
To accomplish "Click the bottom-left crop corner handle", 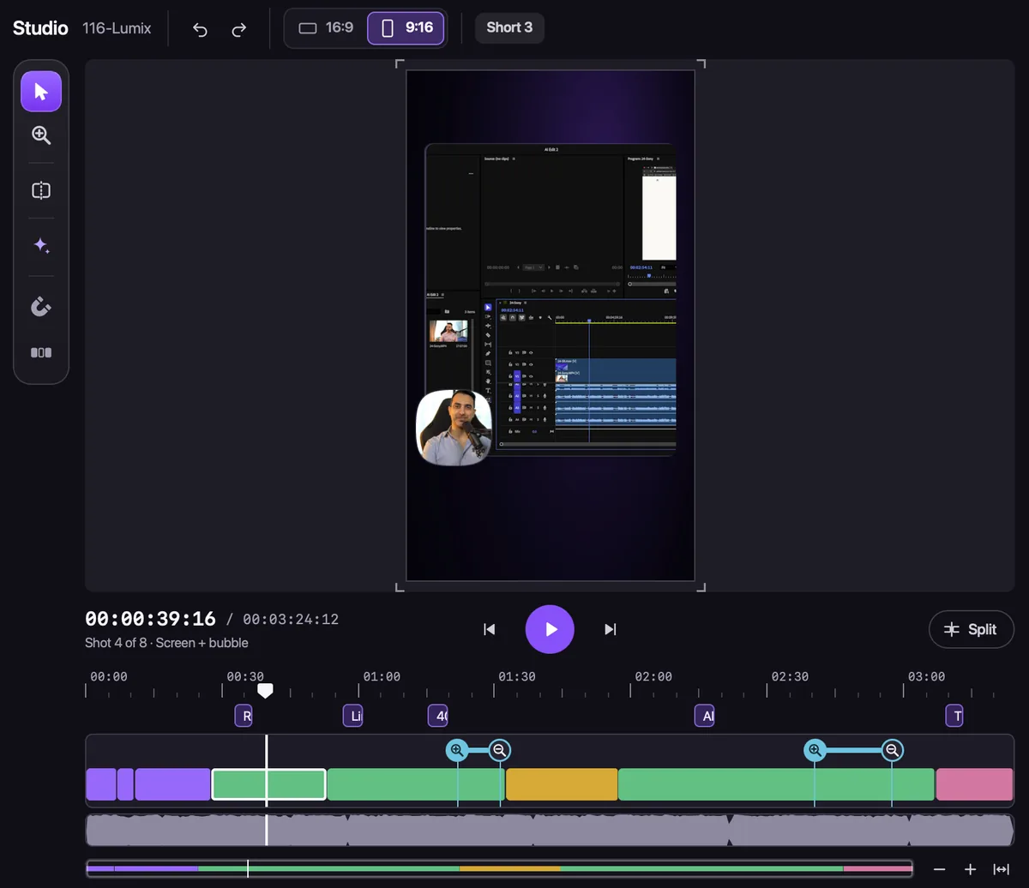I will pyautogui.click(x=400, y=586).
